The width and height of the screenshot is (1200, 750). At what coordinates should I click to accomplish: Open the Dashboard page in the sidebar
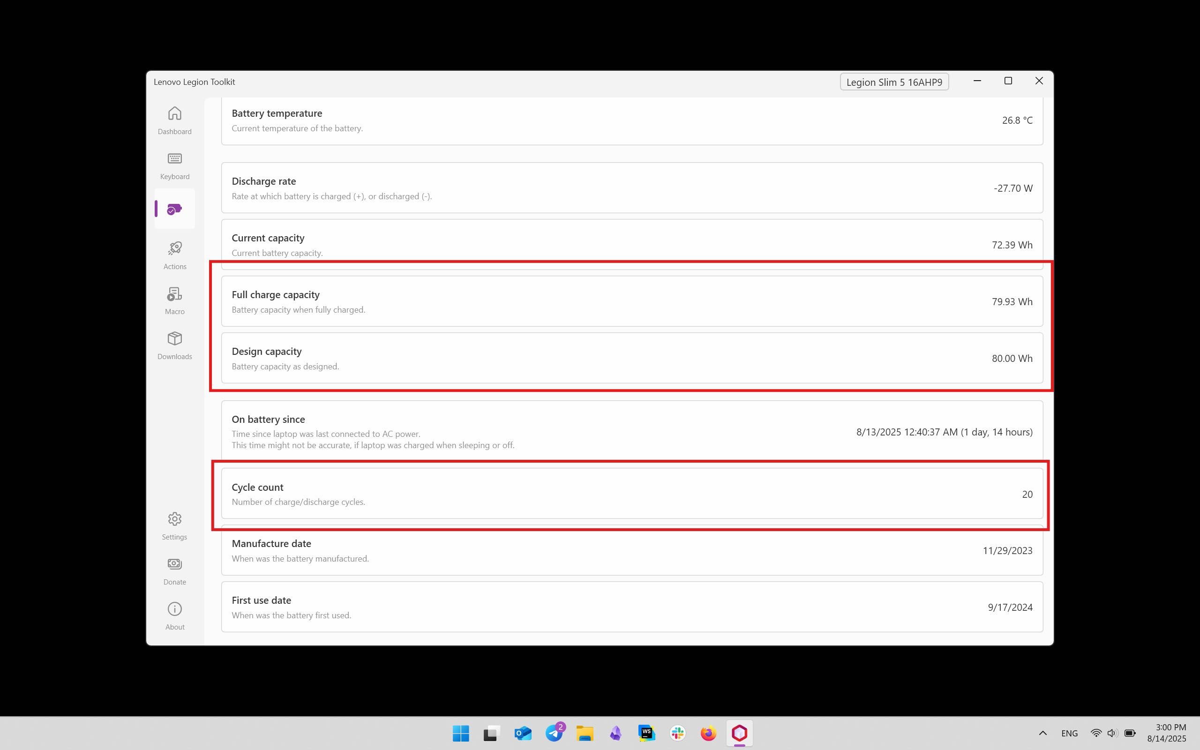pos(174,120)
